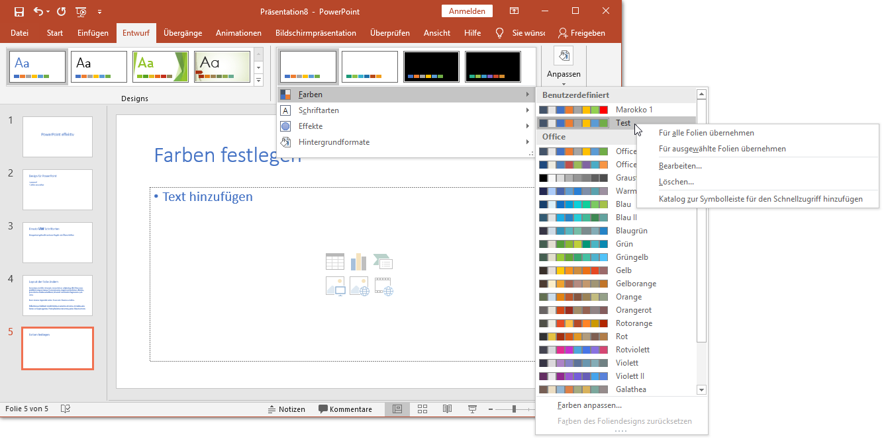Image resolution: width=888 pixels, height=439 pixels.
Task: Click 'Farben anpassen...' at list bottom
Action: pos(621,405)
